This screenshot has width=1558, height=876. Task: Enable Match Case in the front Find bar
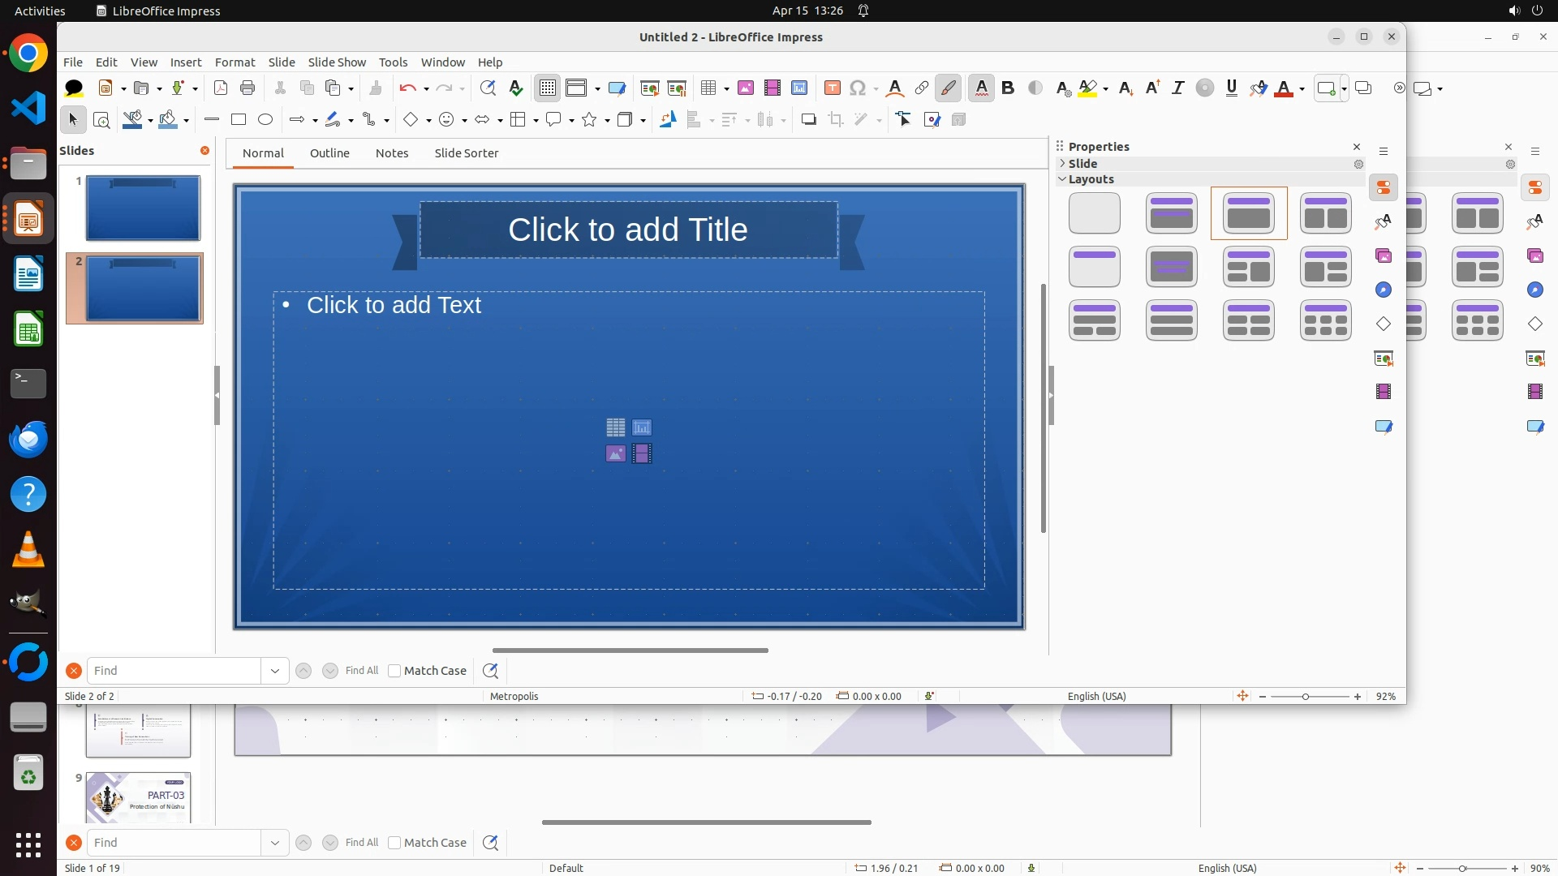[x=394, y=671]
